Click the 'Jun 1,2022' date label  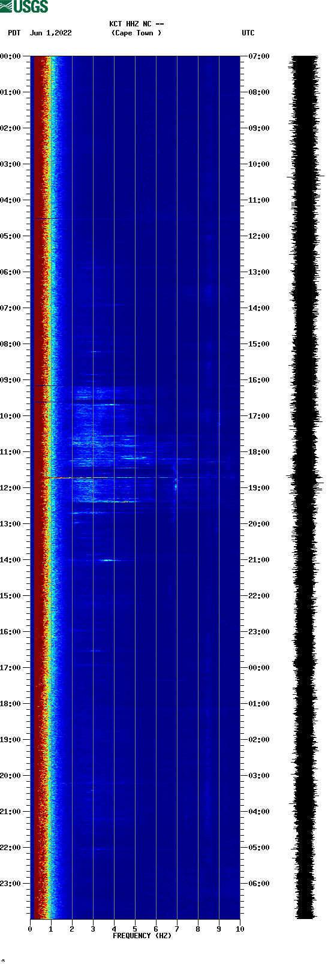[x=51, y=33]
